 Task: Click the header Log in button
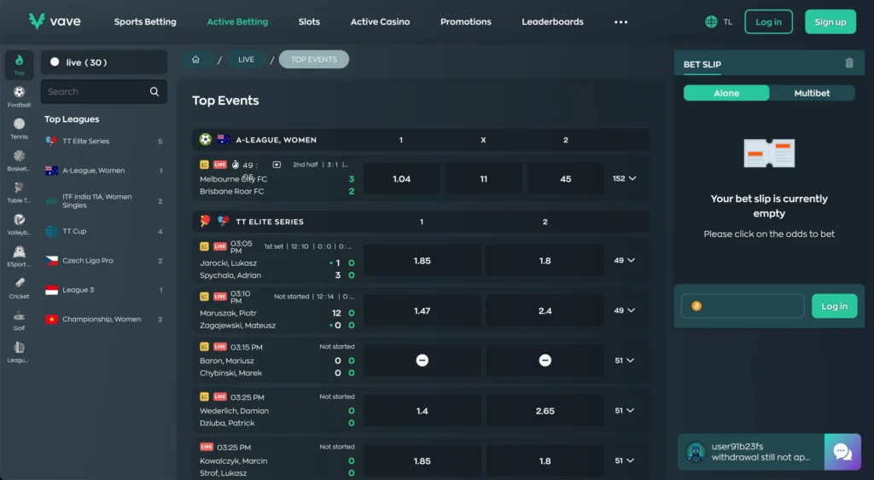(768, 21)
